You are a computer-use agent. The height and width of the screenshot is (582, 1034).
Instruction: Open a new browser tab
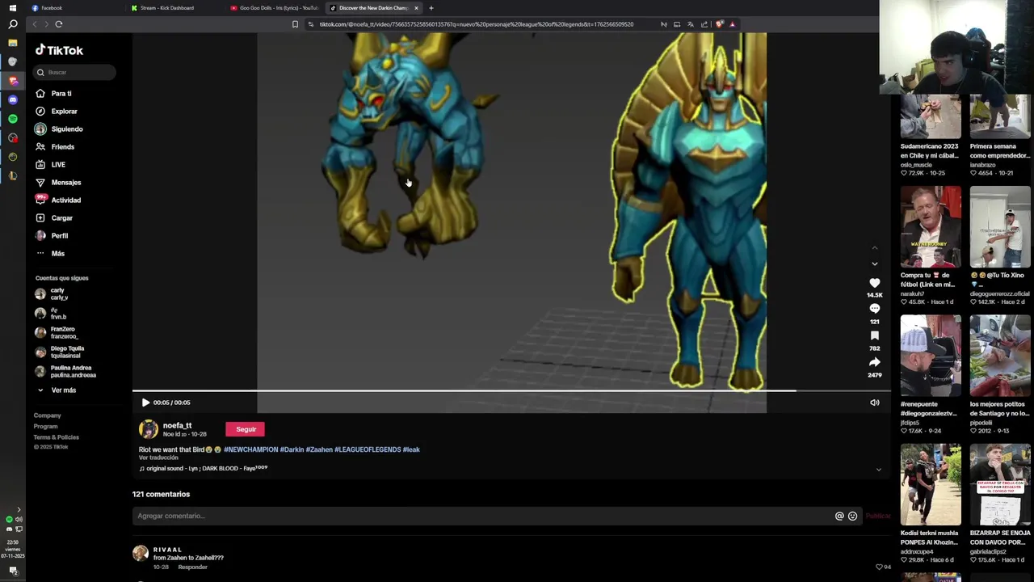click(431, 8)
